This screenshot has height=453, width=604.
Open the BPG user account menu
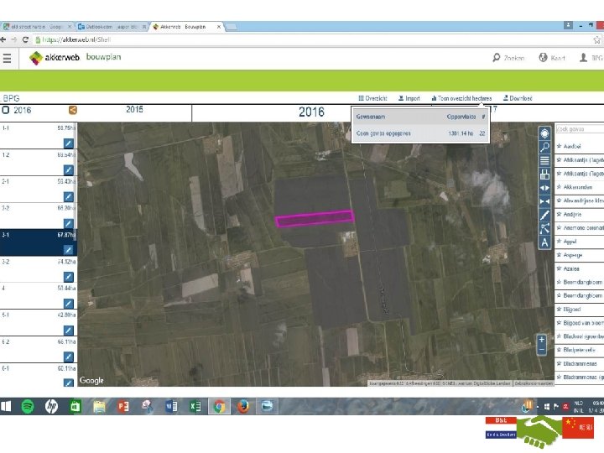click(x=591, y=58)
